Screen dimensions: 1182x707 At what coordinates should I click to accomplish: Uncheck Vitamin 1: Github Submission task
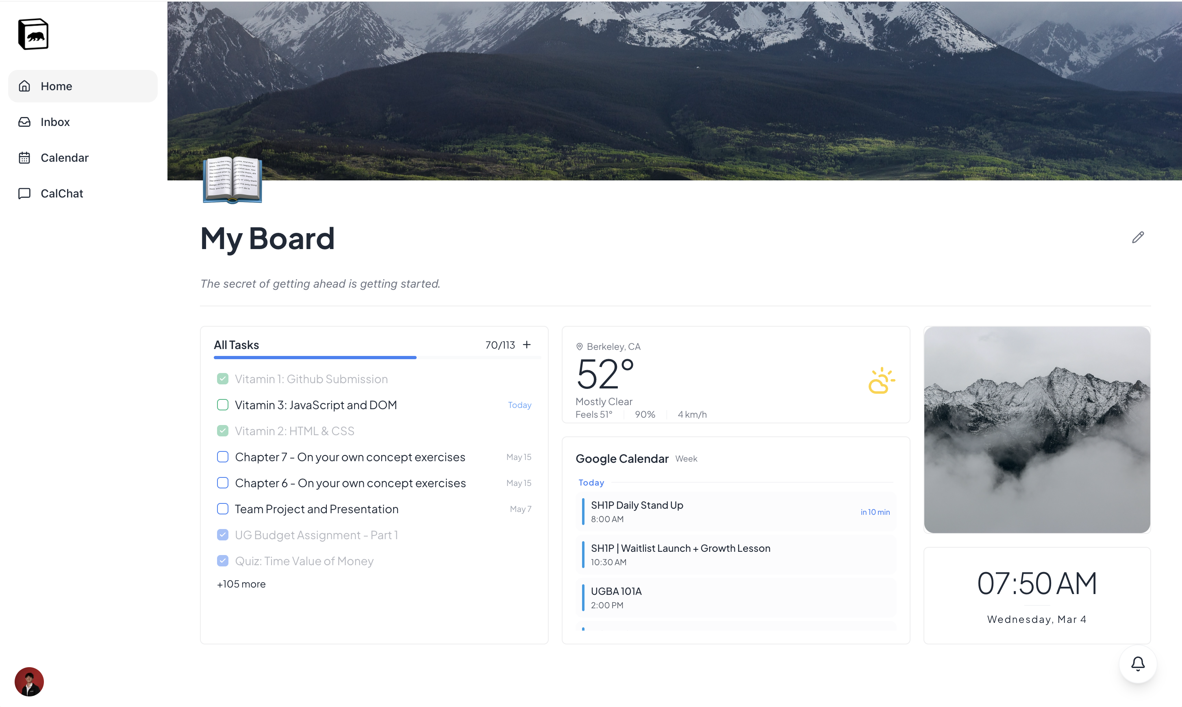pos(223,379)
